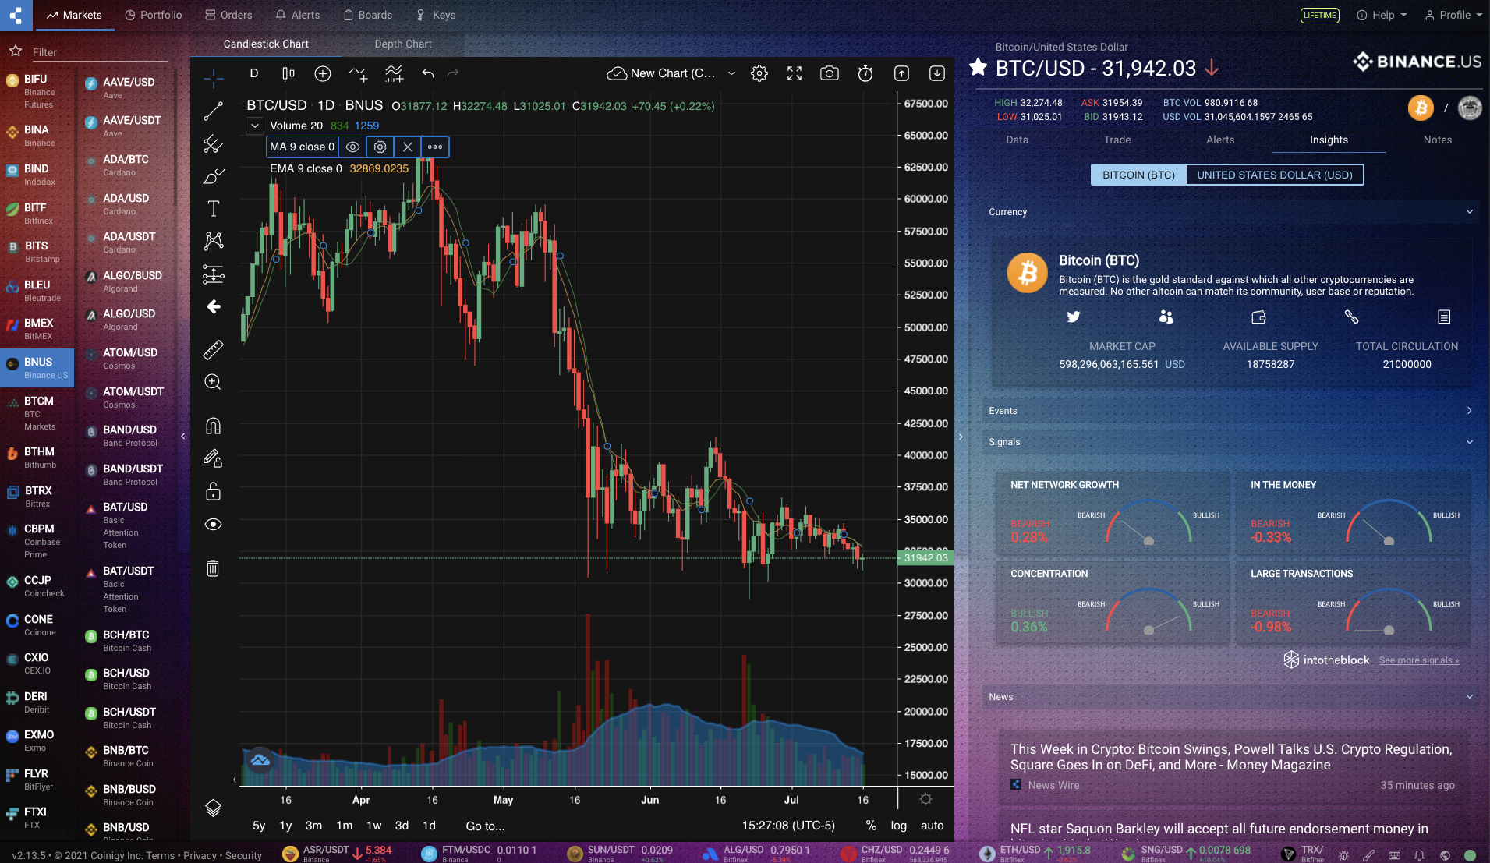The image size is (1490, 863).
Task: Select the ruler measure tool
Action: 213,349
